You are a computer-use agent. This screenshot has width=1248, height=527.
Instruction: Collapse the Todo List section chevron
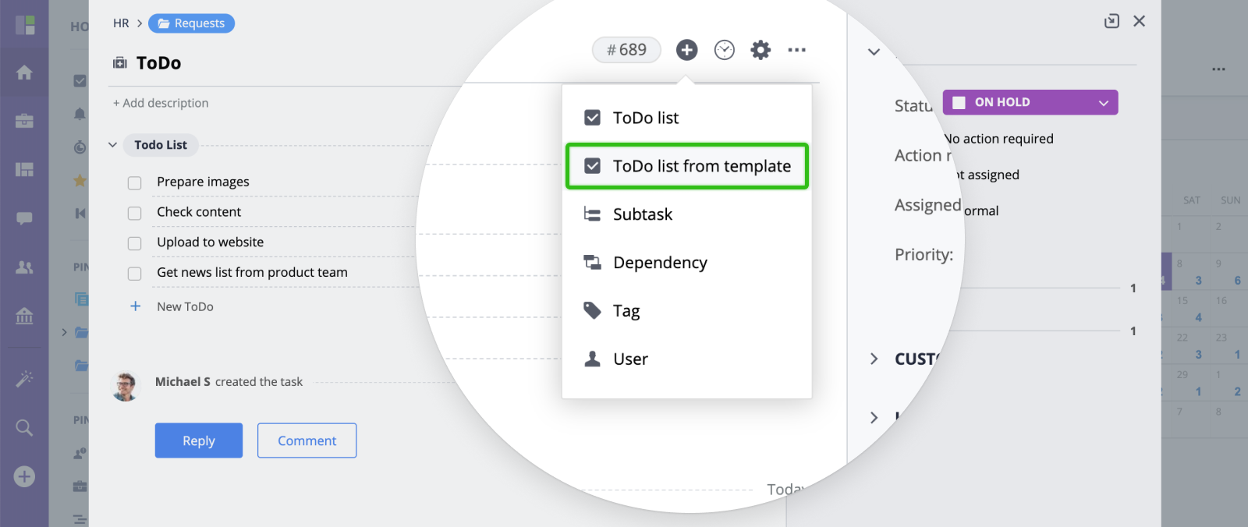[112, 145]
